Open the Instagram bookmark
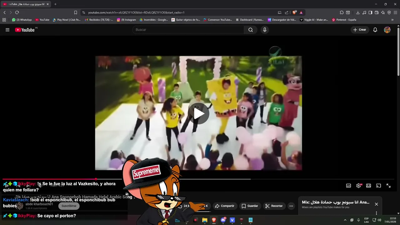 [x=127, y=20]
